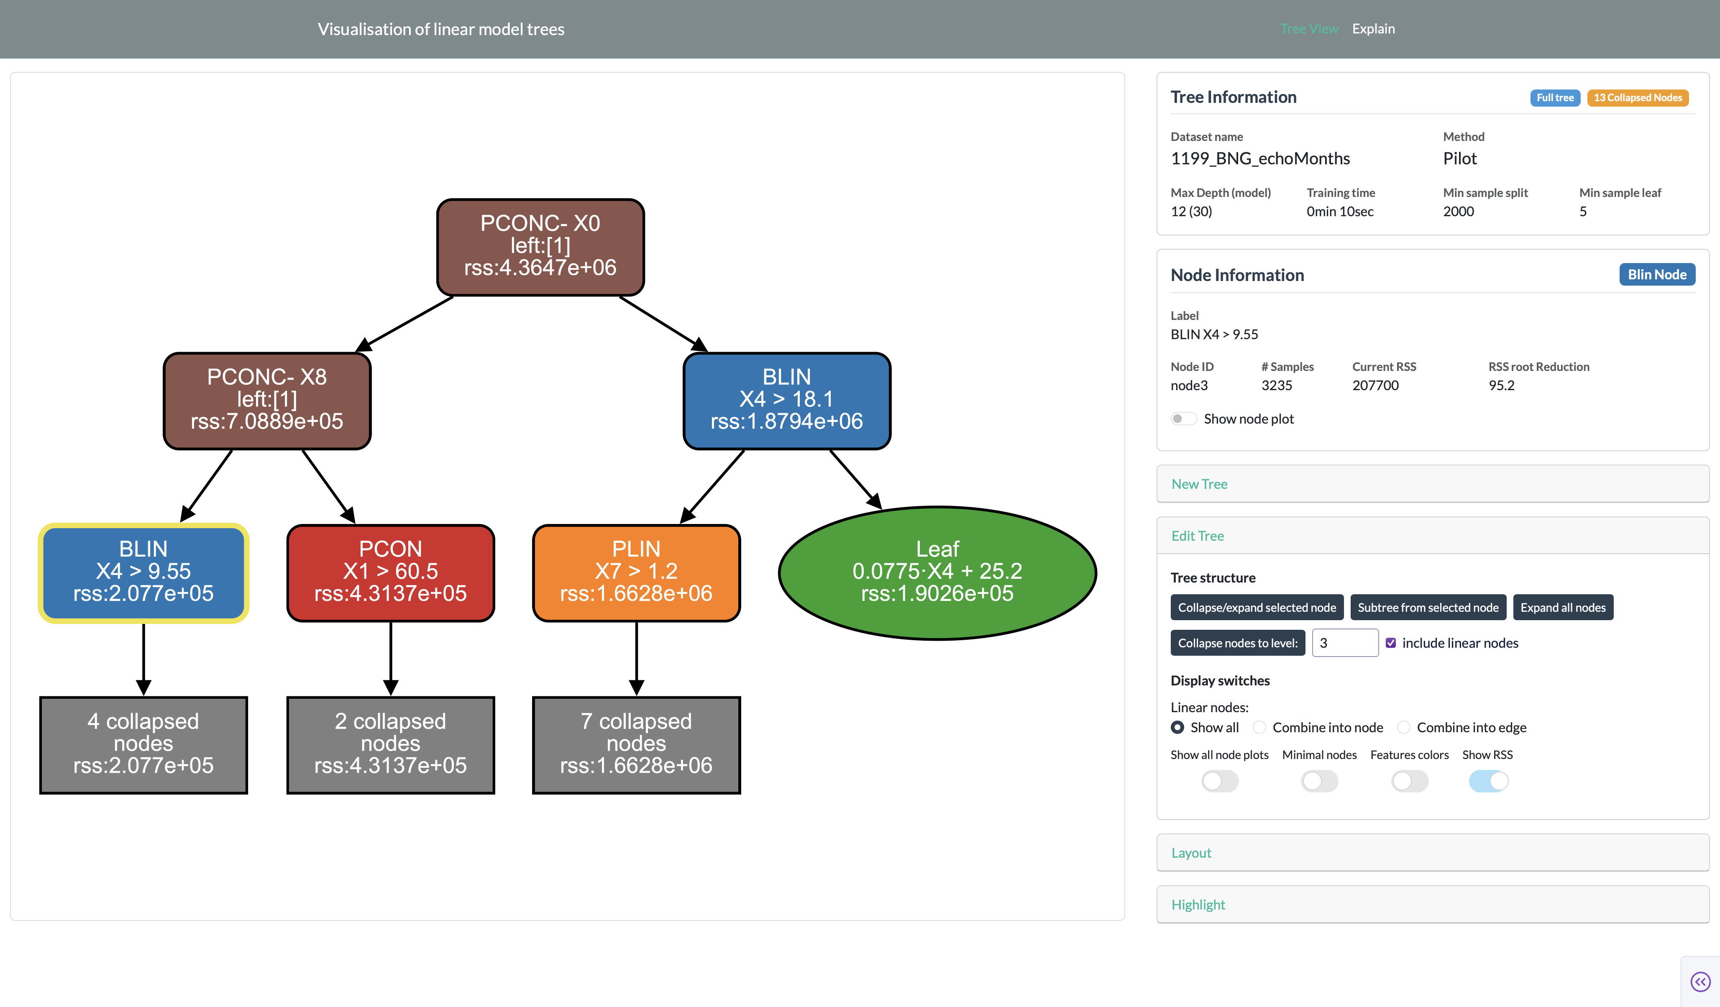
Task: Toggle the Show node plot switch
Action: click(x=1183, y=419)
